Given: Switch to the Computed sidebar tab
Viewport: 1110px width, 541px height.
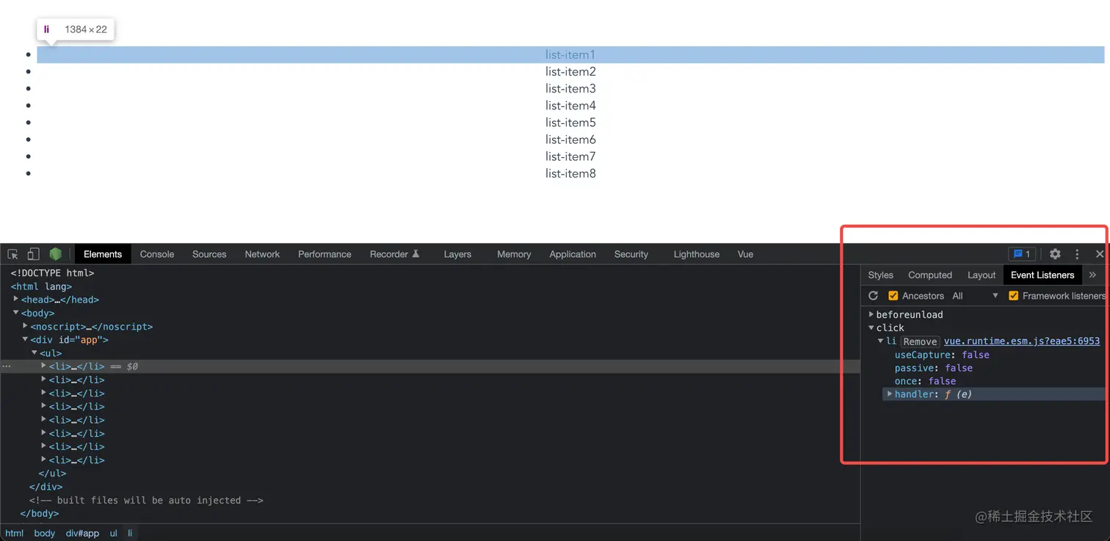Looking at the screenshot, I should (930, 275).
